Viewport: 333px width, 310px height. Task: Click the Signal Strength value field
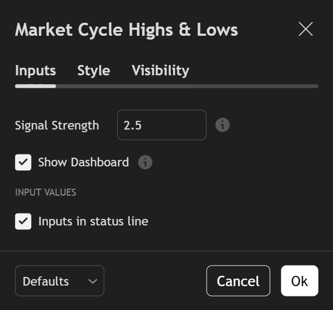[x=161, y=125]
